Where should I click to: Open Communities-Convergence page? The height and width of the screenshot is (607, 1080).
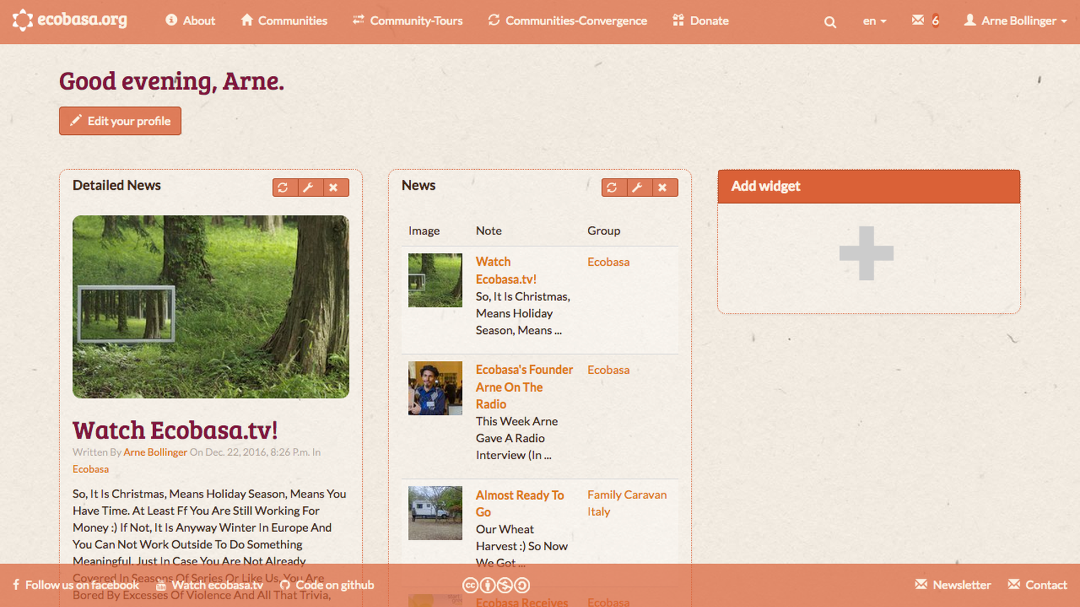pyautogui.click(x=568, y=21)
